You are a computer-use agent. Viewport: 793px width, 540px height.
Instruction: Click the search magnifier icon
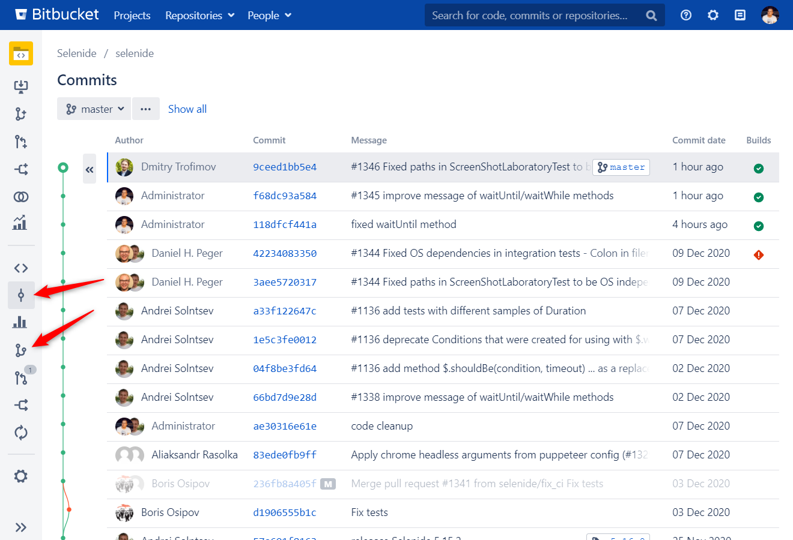[651, 16]
